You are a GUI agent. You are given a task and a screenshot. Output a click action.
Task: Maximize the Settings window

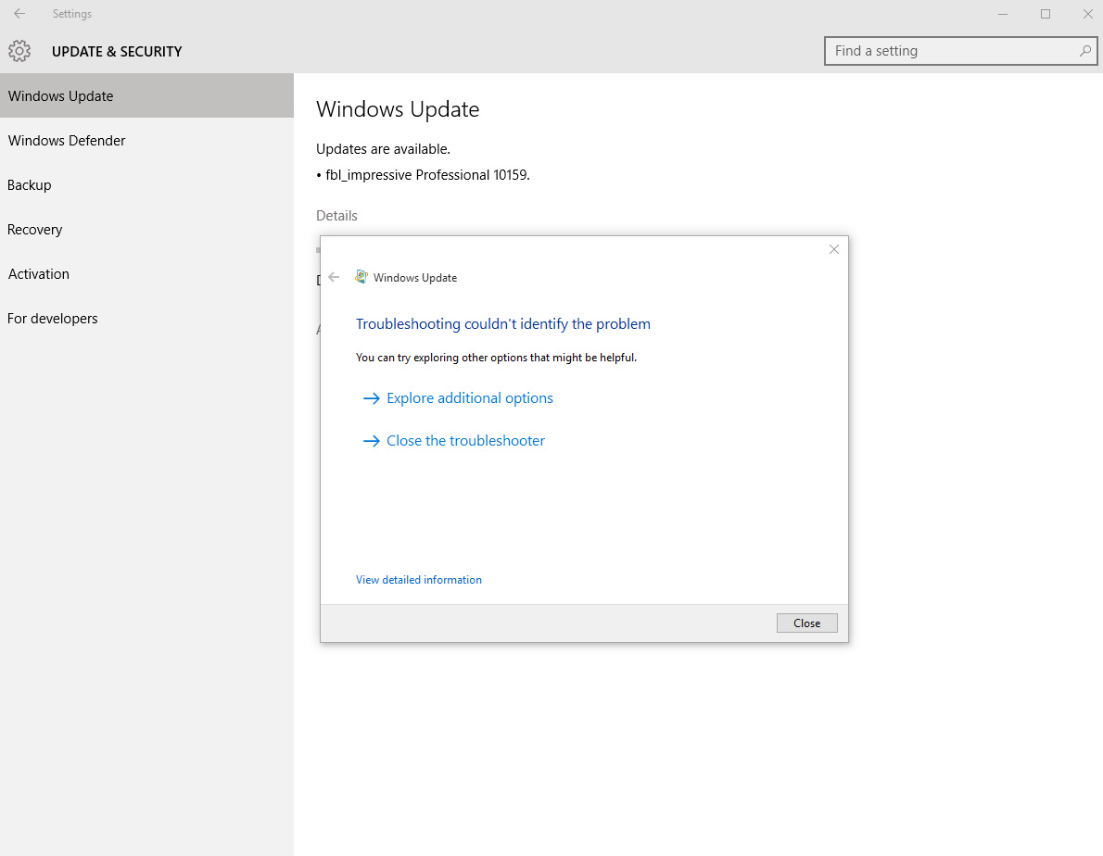point(1046,14)
